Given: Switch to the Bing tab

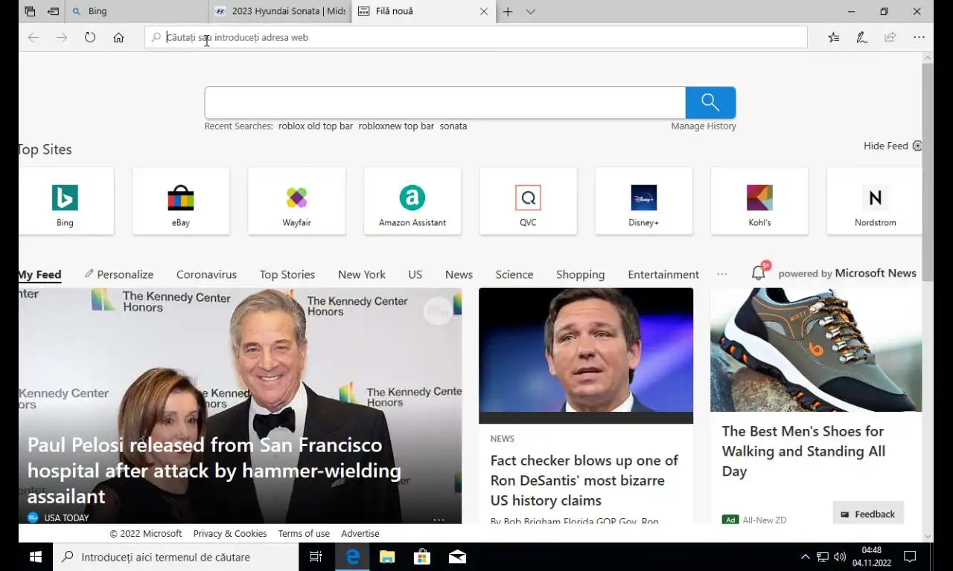Looking at the screenshot, I should click(138, 11).
